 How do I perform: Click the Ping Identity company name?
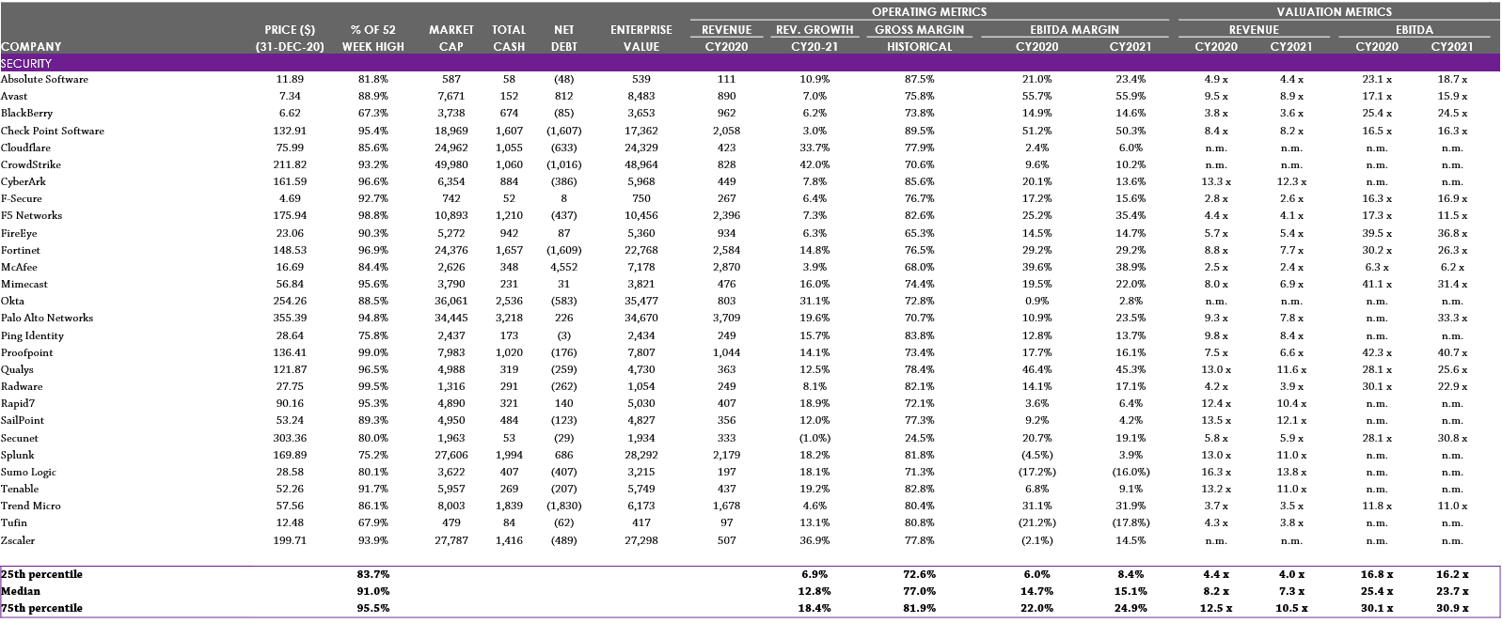pos(33,335)
